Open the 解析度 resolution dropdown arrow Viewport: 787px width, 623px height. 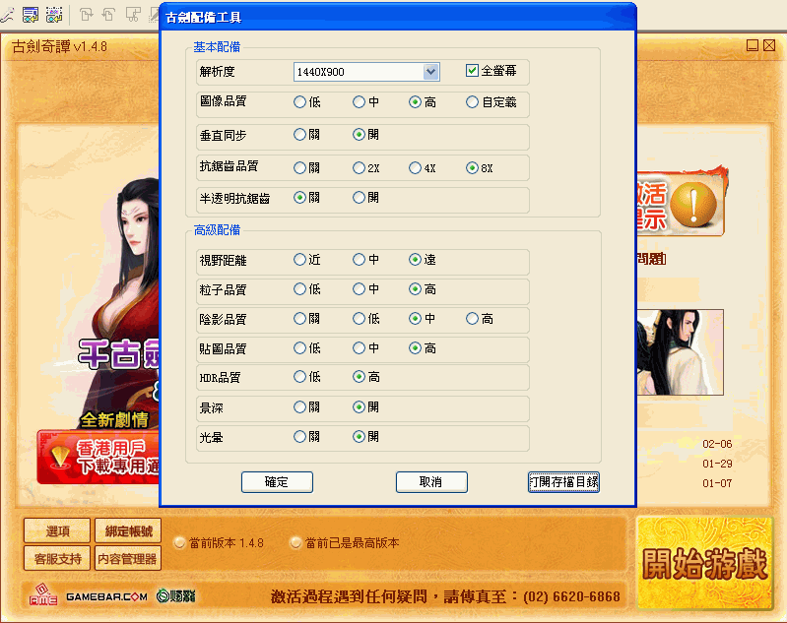pos(430,72)
